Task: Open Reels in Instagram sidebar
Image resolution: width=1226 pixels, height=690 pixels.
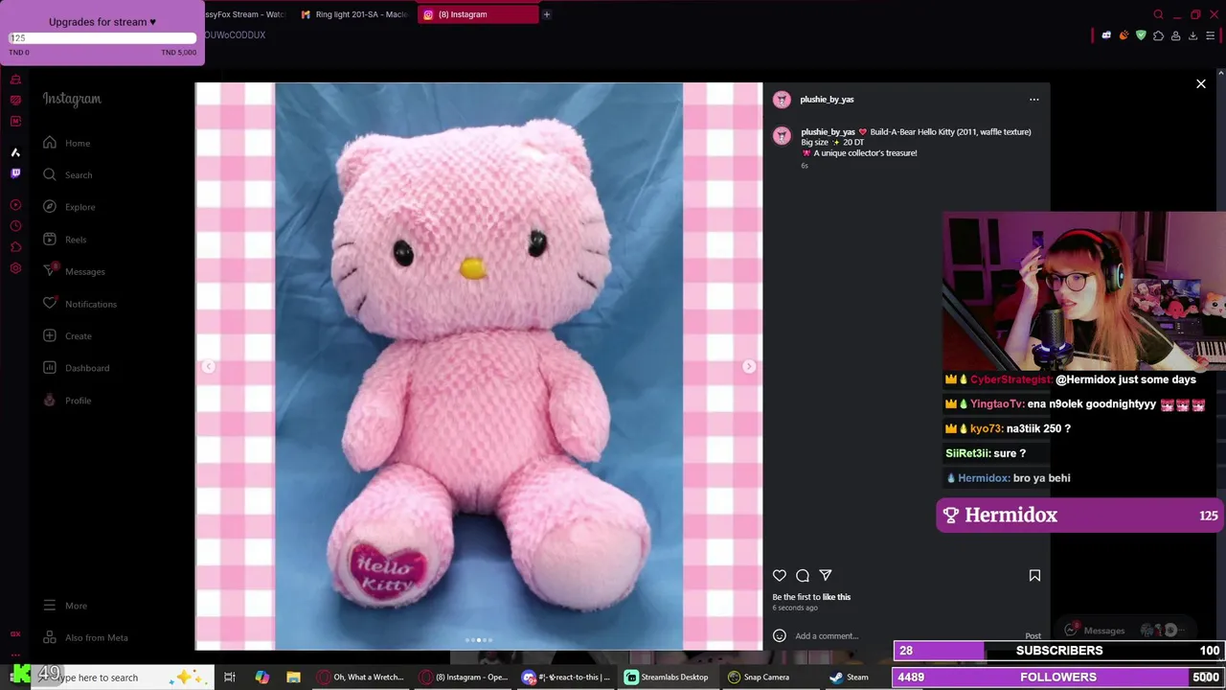Action: click(x=64, y=240)
